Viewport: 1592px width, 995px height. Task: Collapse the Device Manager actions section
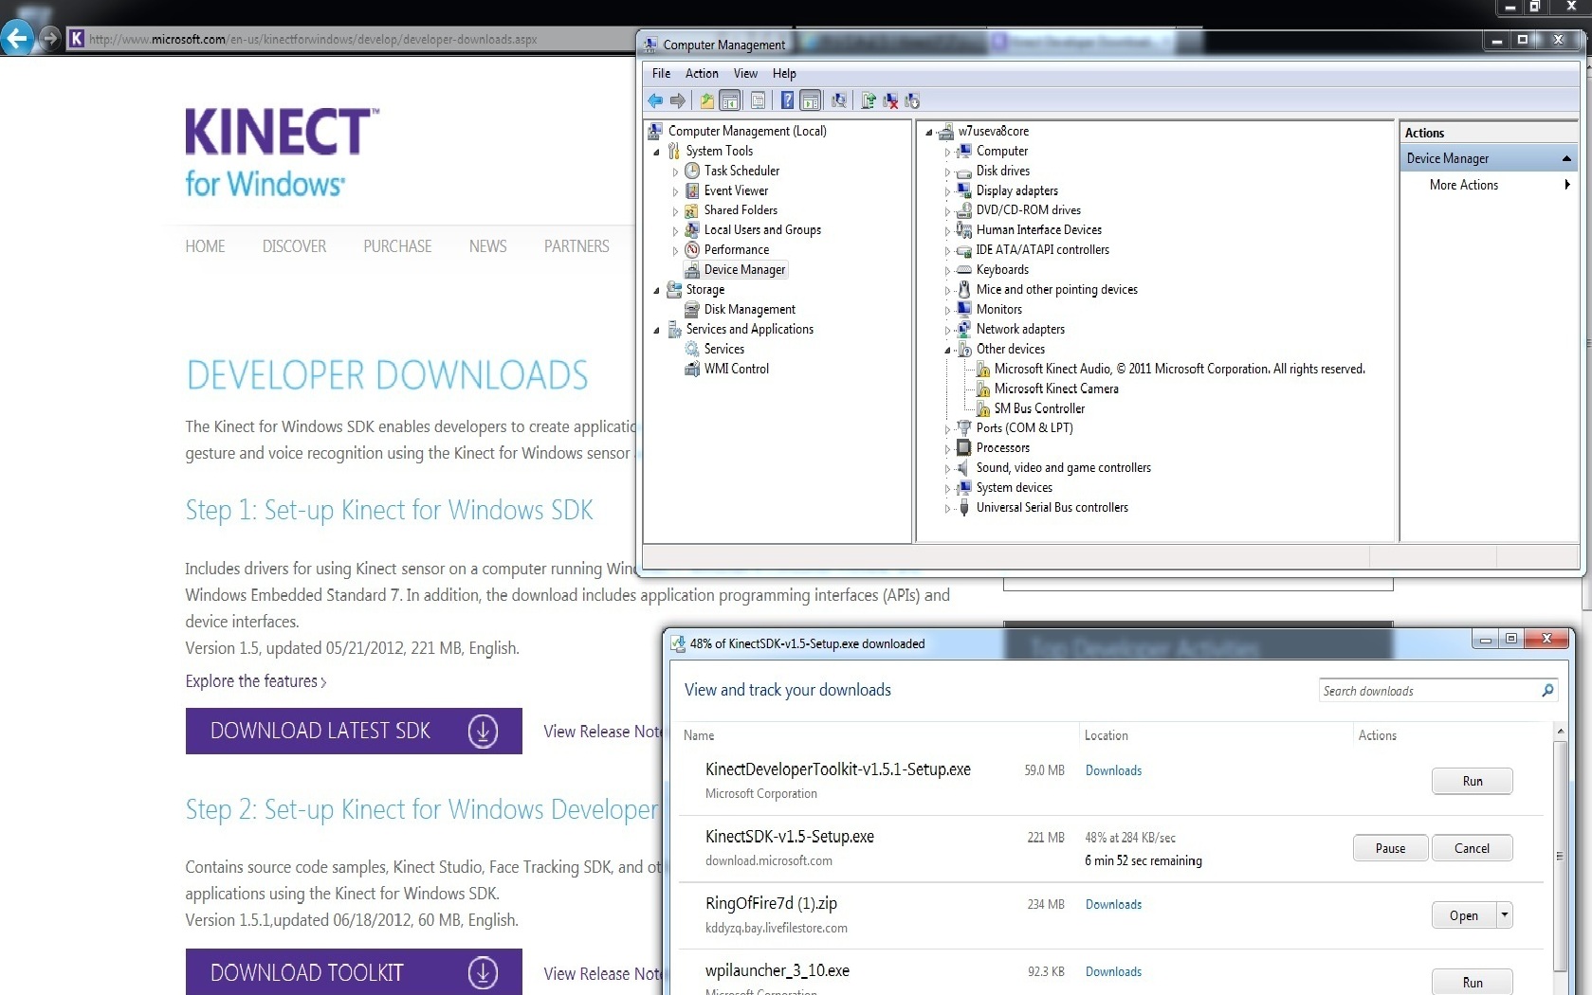(x=1566, y=158)
